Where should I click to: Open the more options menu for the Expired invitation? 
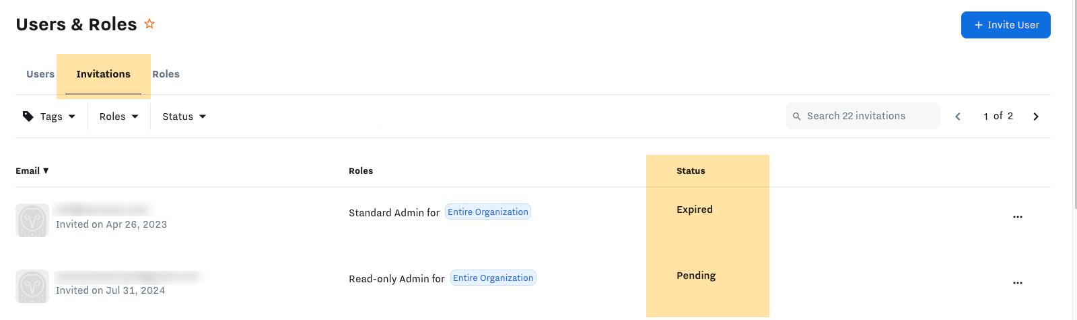1017,217
